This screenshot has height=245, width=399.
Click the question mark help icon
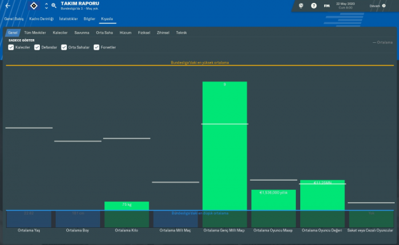(314, 6)
